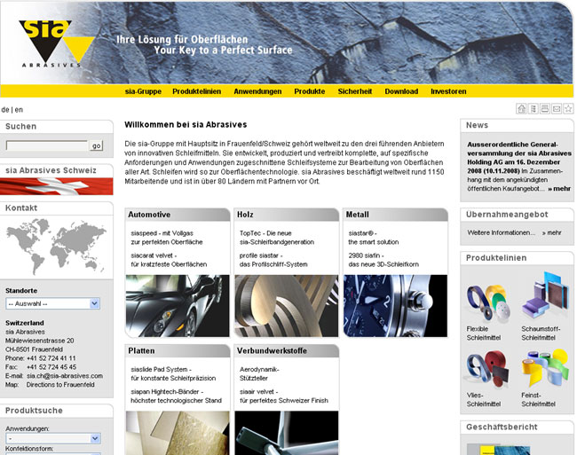Open the Anwendungen menu
The width and height of the screenshot is (577, 455).
(x=257, y=91)
